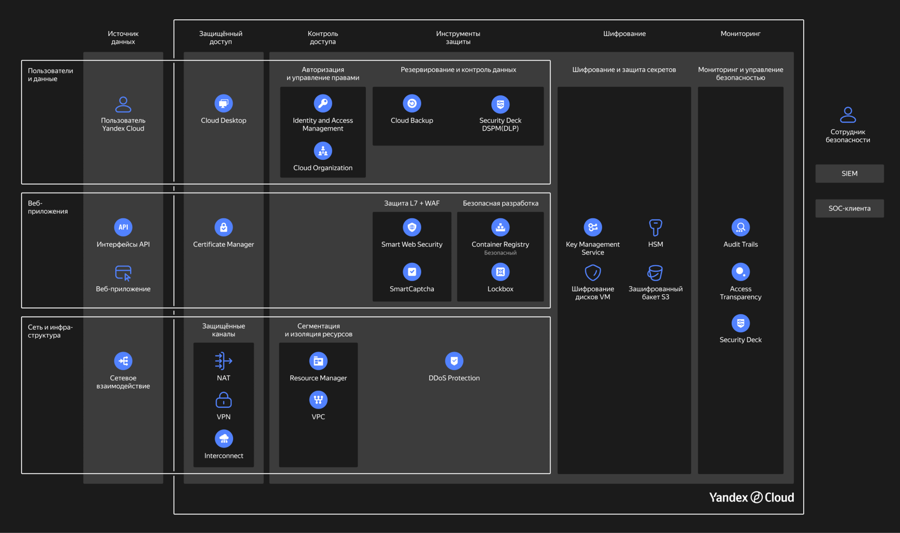This screenshot has height=533, width=900.
Task: Select the Resource Manager icon
Action: point(318,361)
